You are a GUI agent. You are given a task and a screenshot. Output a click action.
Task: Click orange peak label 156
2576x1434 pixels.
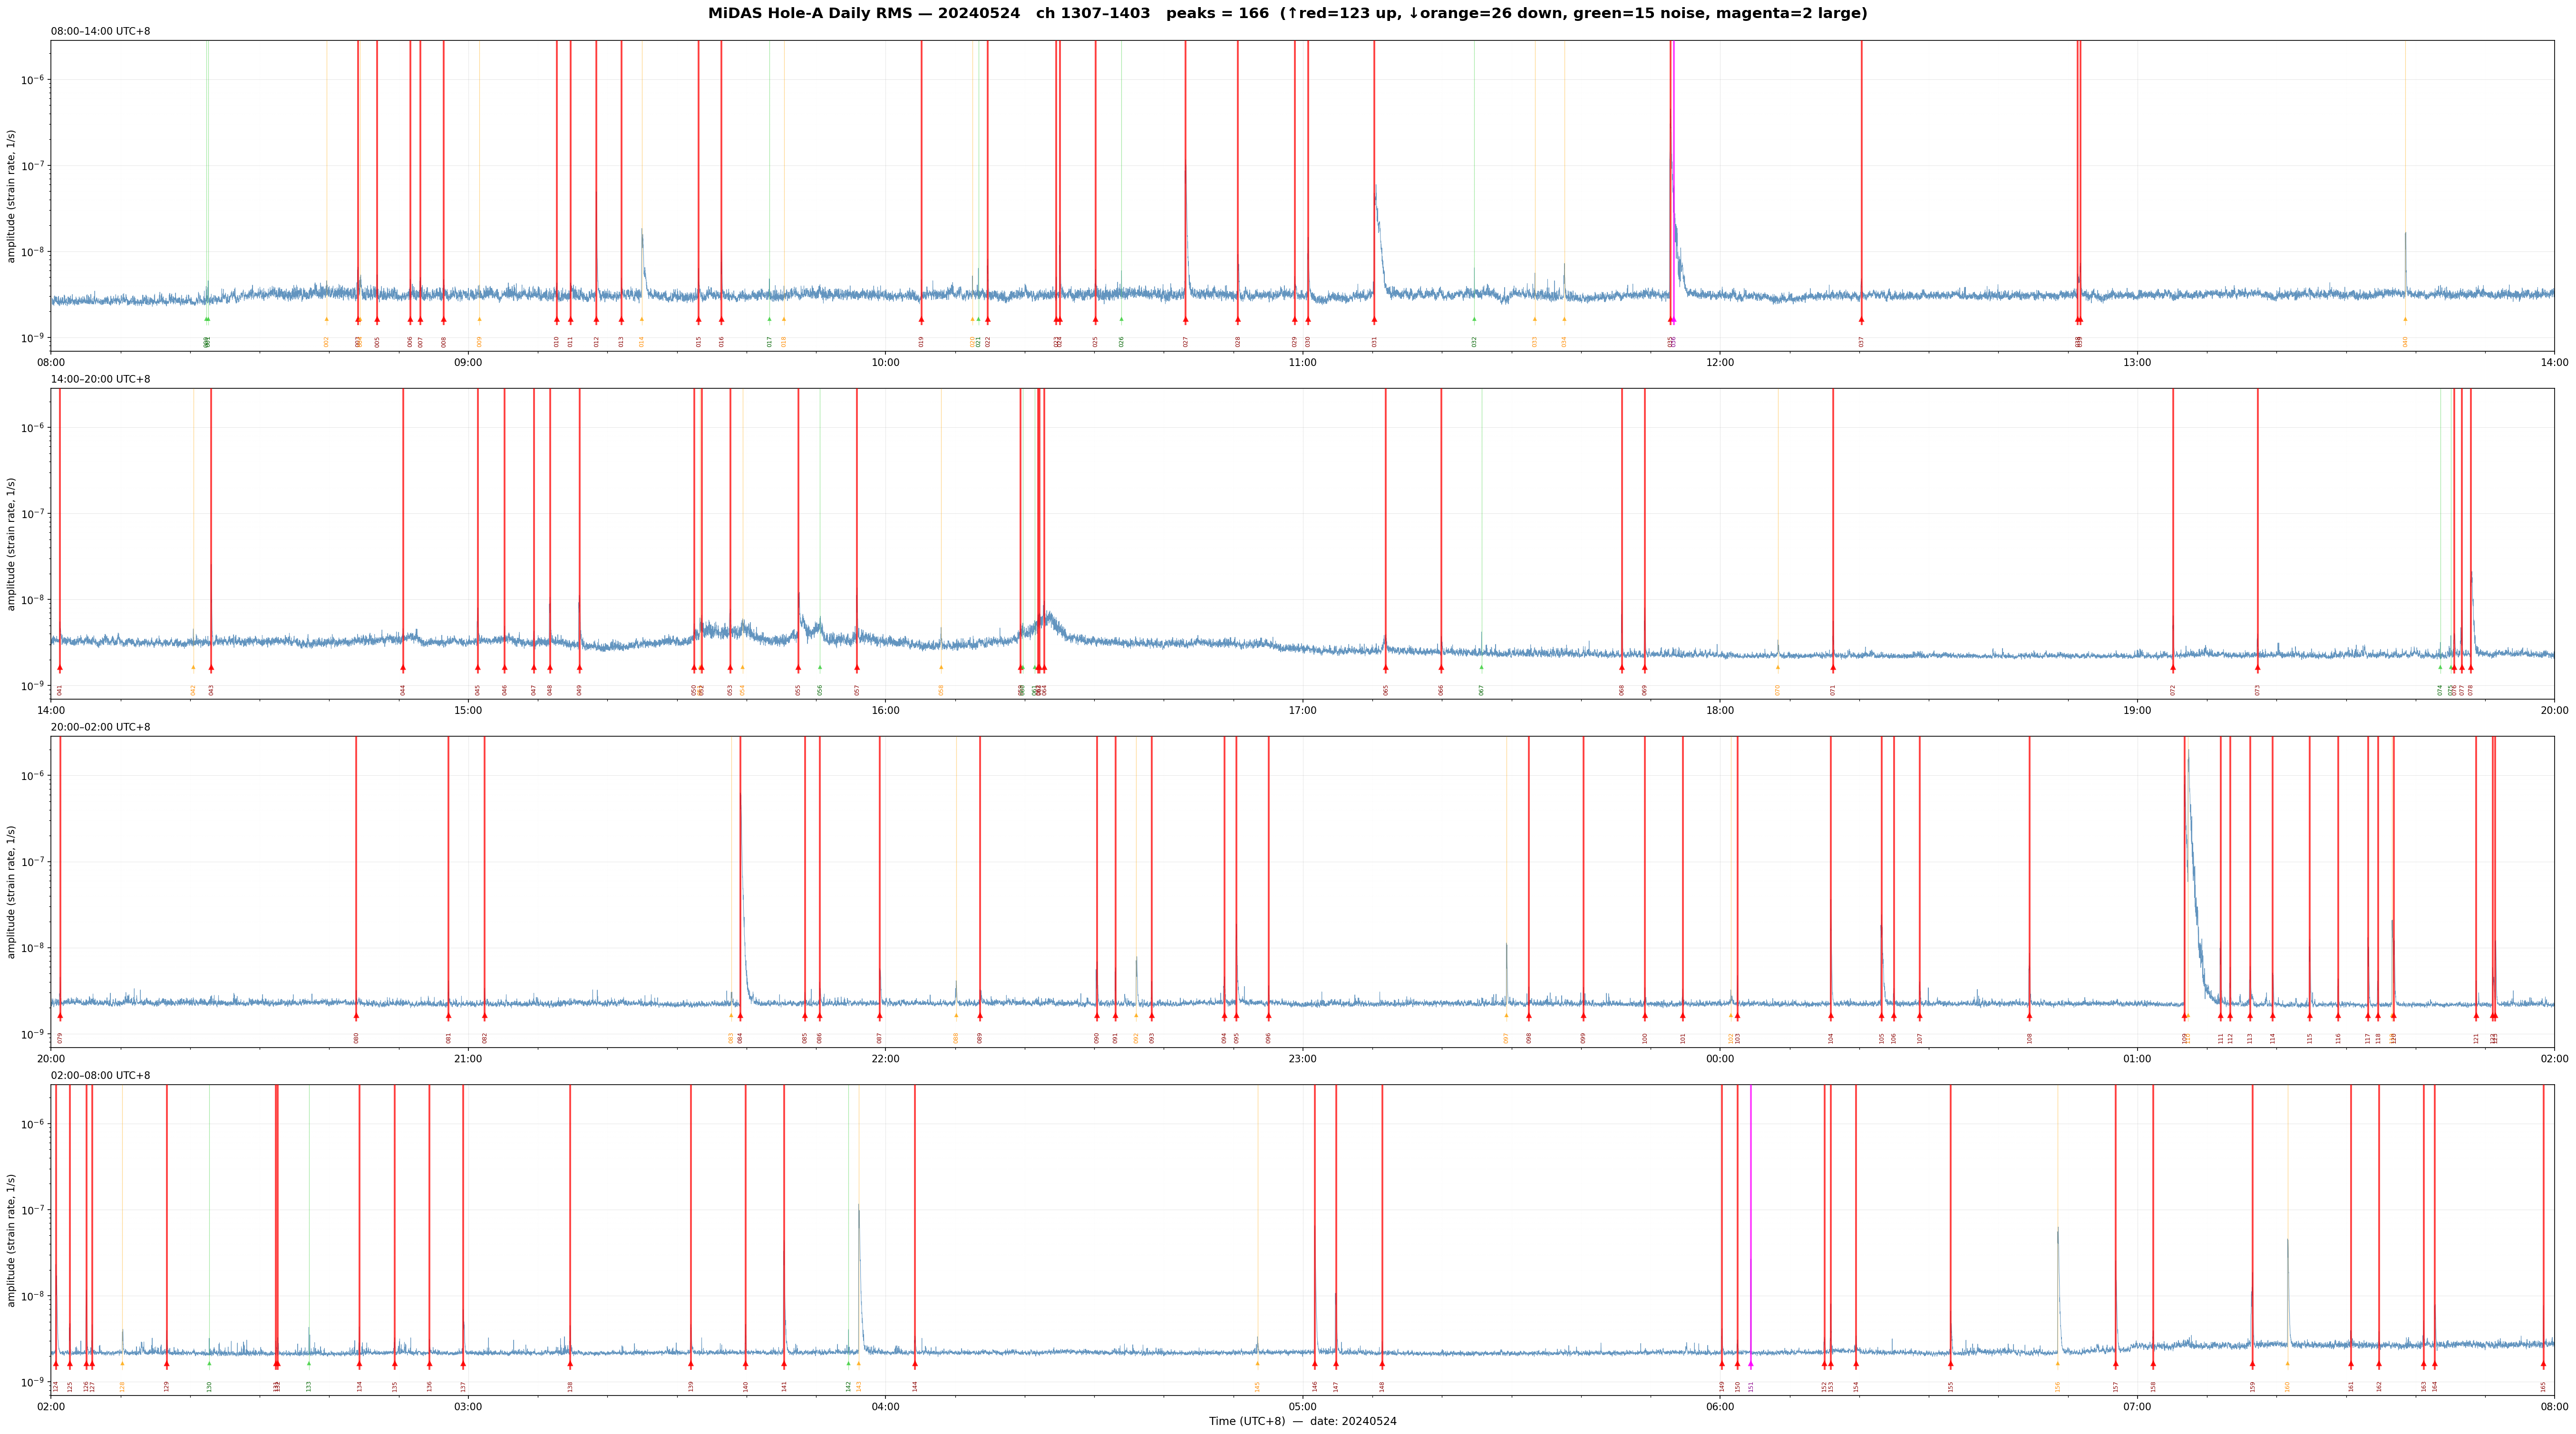coord(2058,1386)
